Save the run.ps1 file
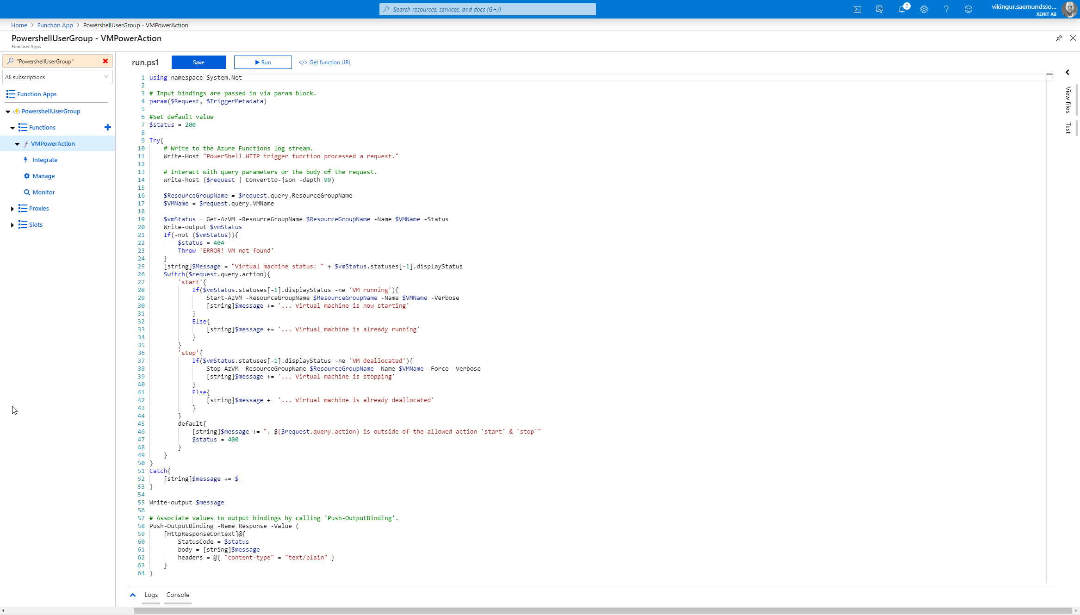The image size is (1080, 615). point(199,62)
